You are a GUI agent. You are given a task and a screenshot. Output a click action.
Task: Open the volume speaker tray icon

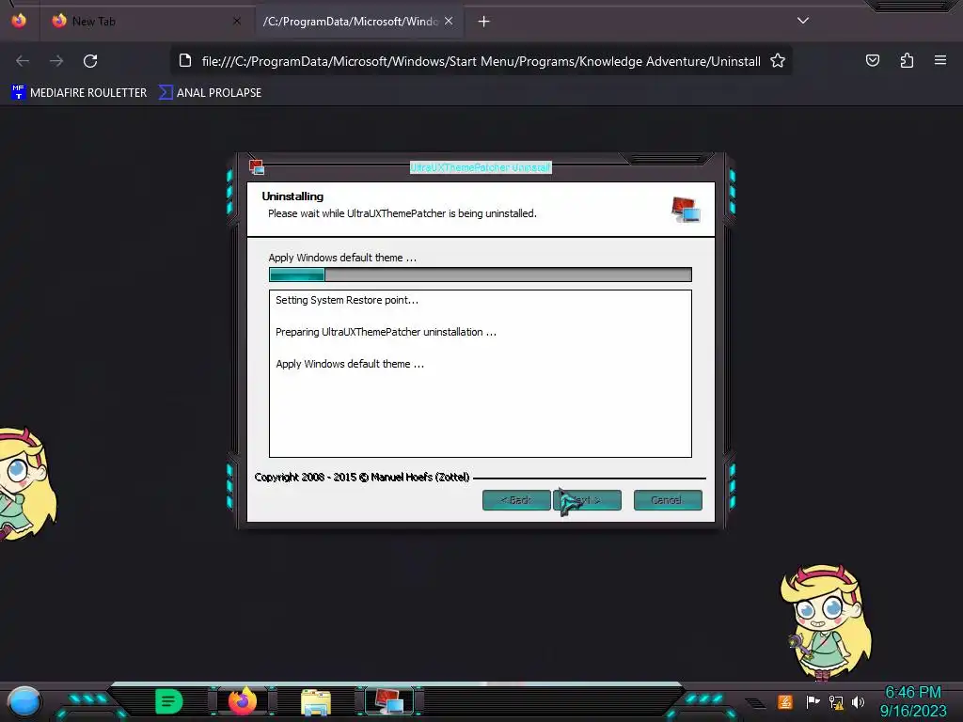[x=858, y=701]
